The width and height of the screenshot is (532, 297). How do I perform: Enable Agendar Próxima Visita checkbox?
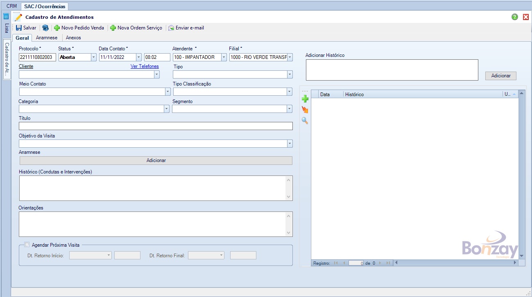(x=27, y=245)
